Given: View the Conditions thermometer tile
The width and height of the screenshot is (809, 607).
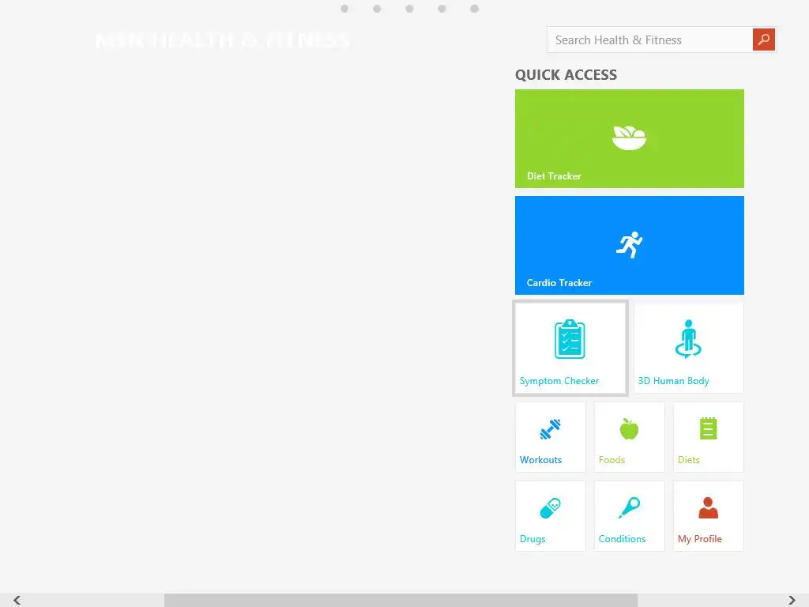Looking at the screenshot, I should (x=630, y=516).
